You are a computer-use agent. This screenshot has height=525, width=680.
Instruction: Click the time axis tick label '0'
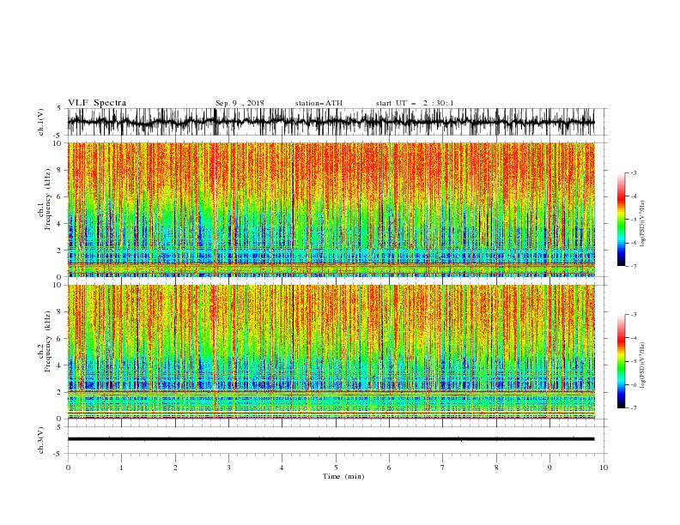[68, 468]
